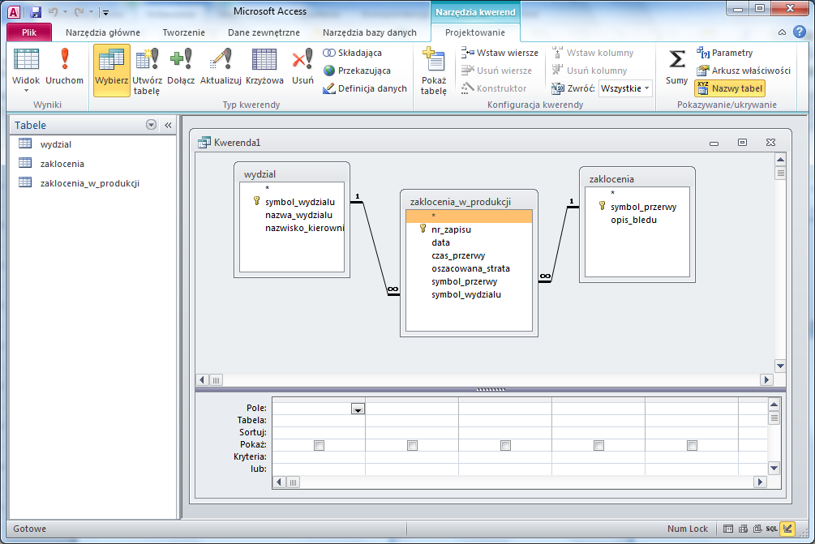Open wydzial table in navigation pane

(x=56, y=144)
